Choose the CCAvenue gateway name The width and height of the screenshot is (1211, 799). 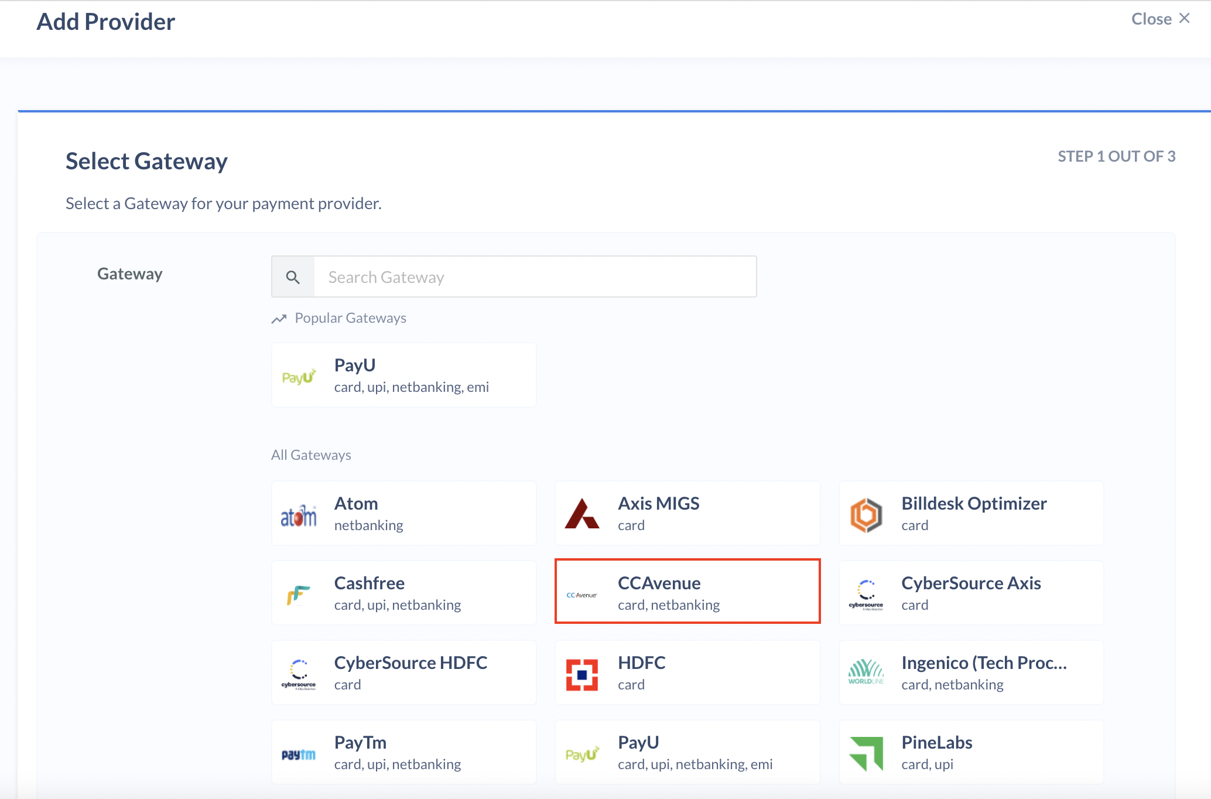coord(659,583)
